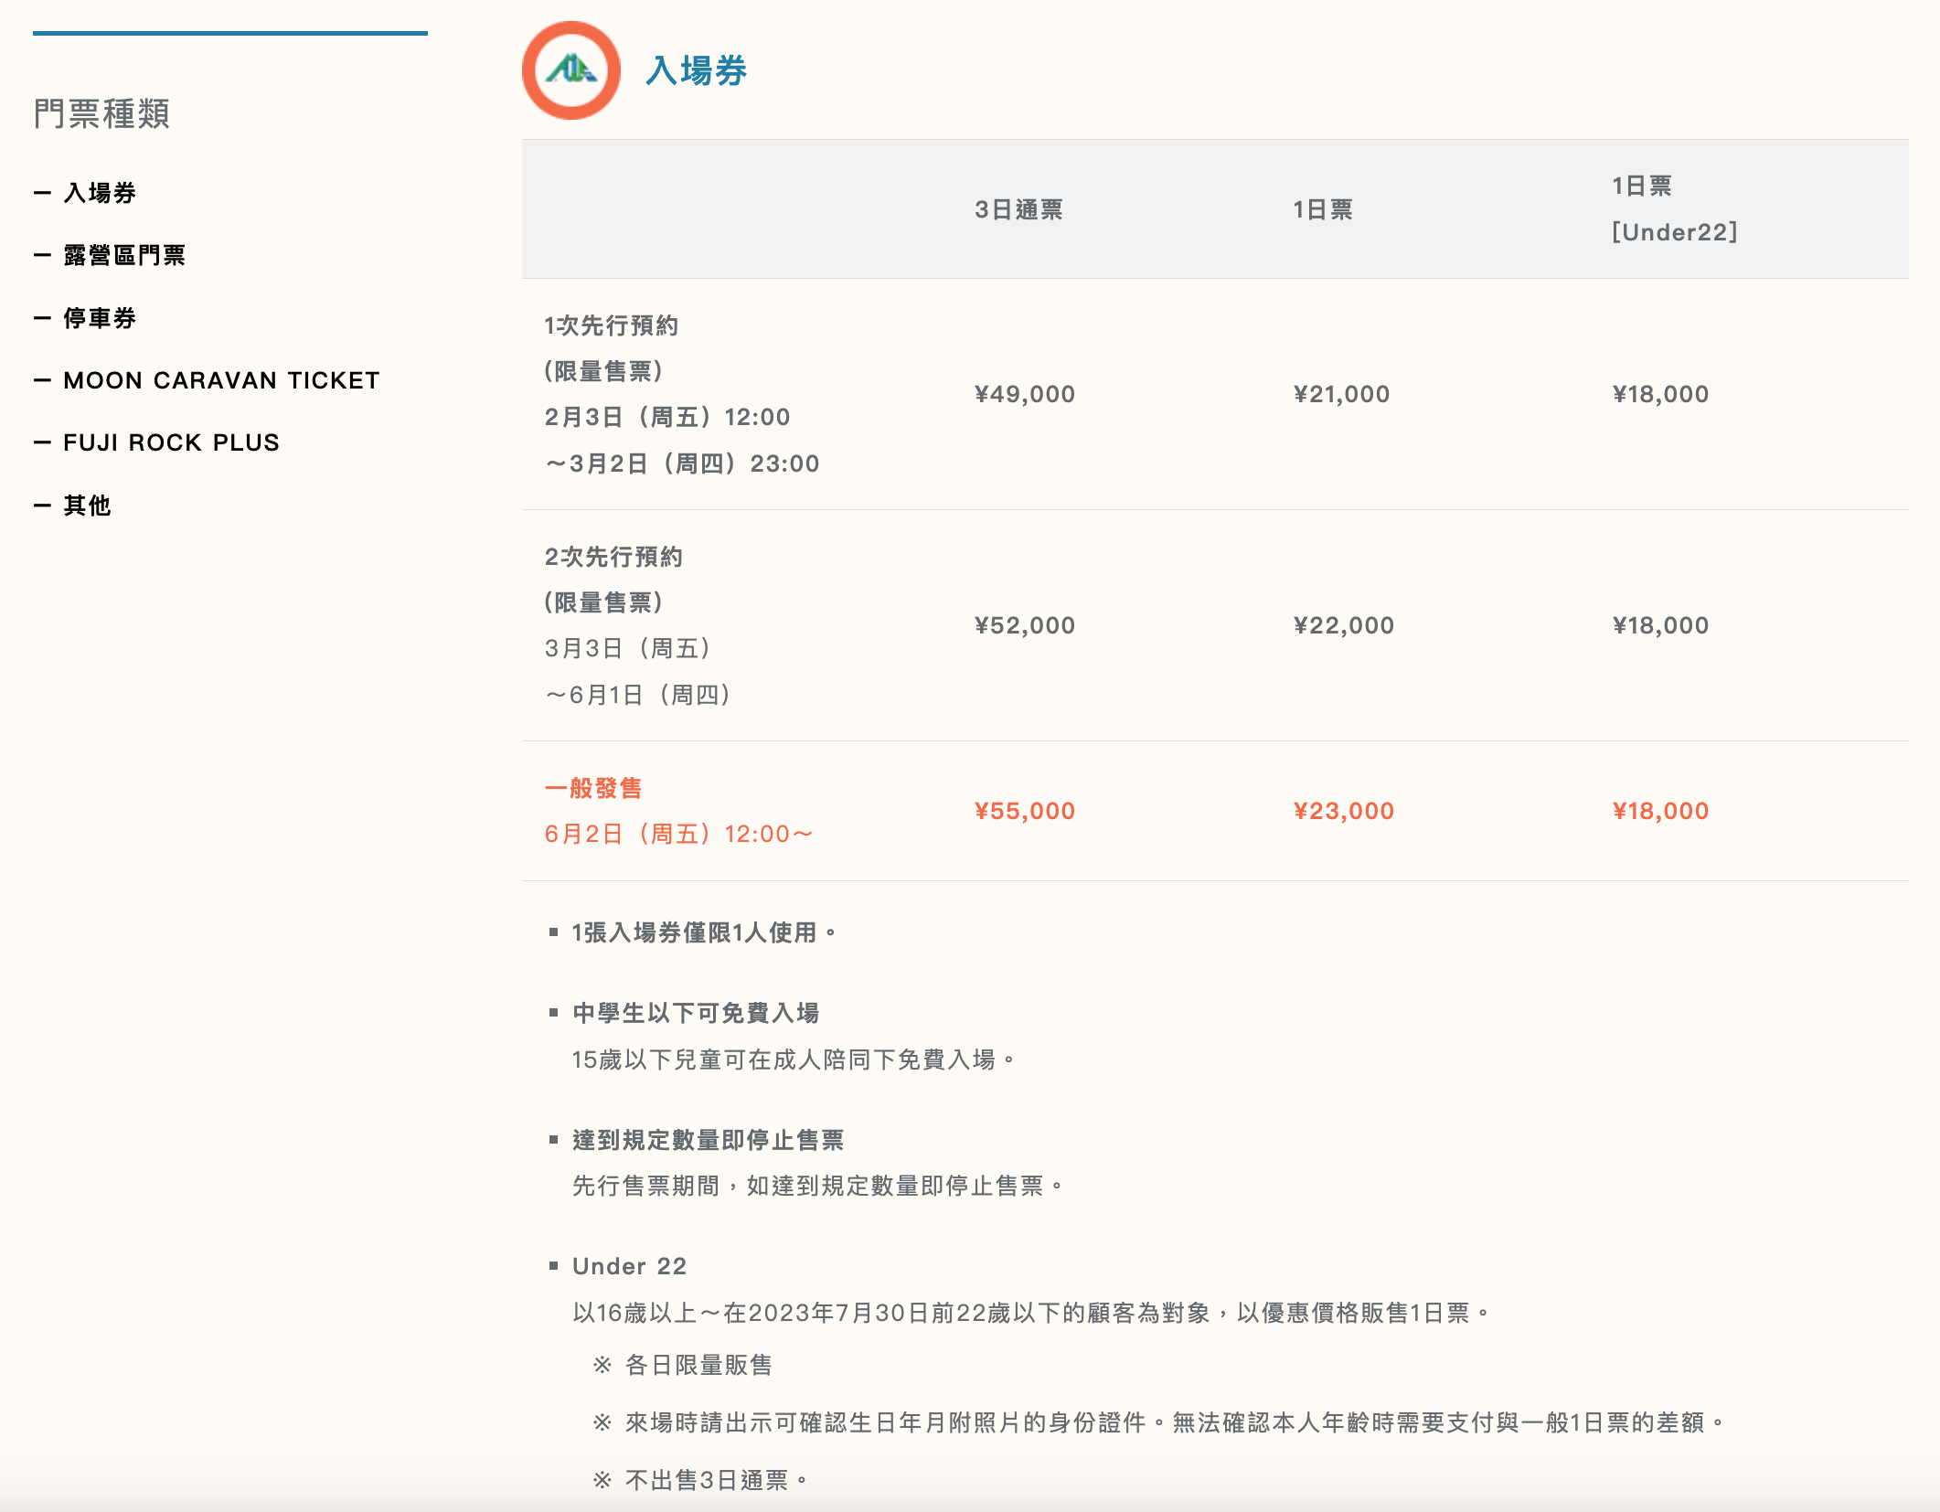The image size is (1940, 1512).
Task: Click the ¥52,000 second presale price
Action: [x=1024, y=625]
